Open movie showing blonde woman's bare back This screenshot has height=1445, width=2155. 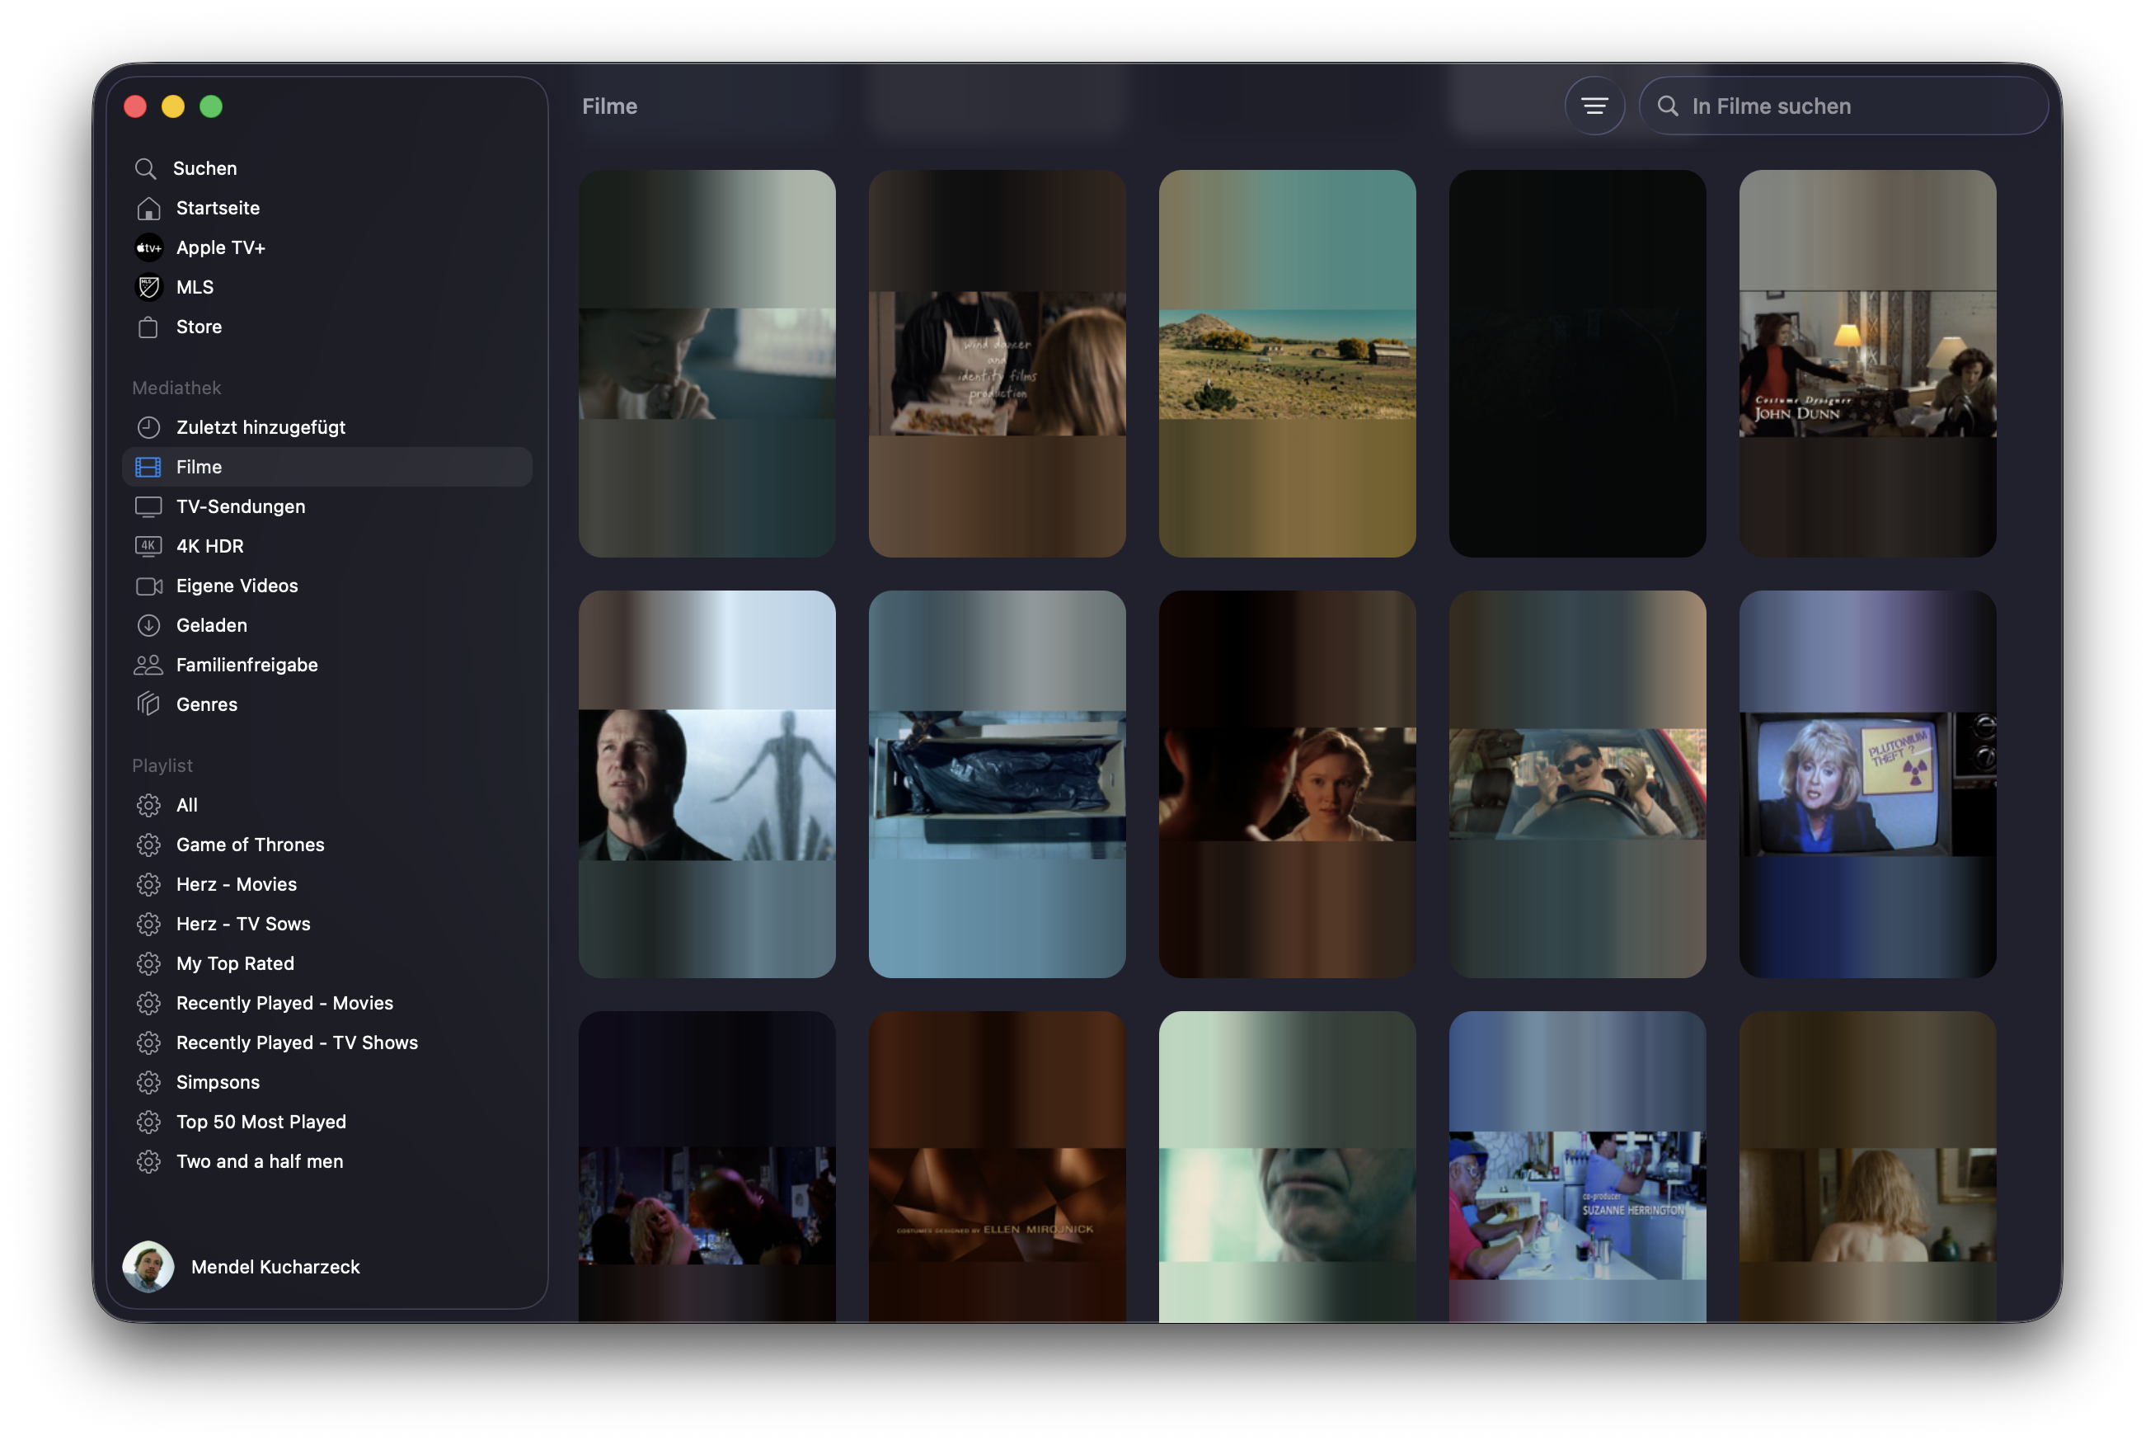(1866, 1167)
